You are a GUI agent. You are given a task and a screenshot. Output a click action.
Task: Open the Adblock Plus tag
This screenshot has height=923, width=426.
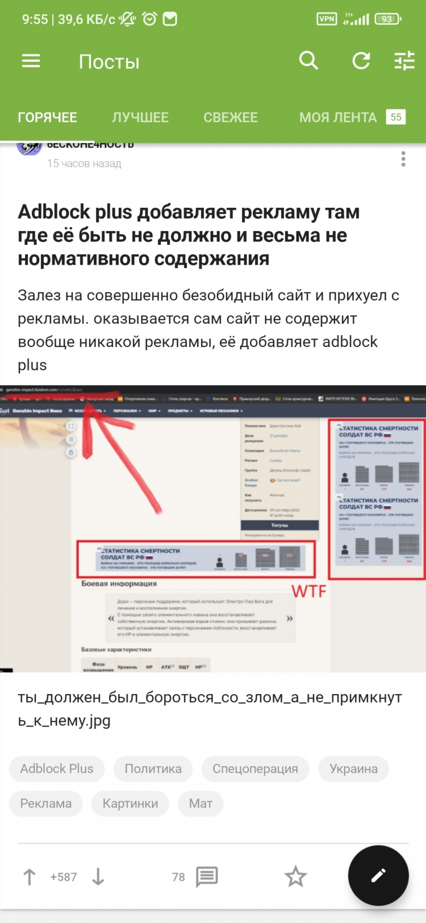tap(57, 769)
